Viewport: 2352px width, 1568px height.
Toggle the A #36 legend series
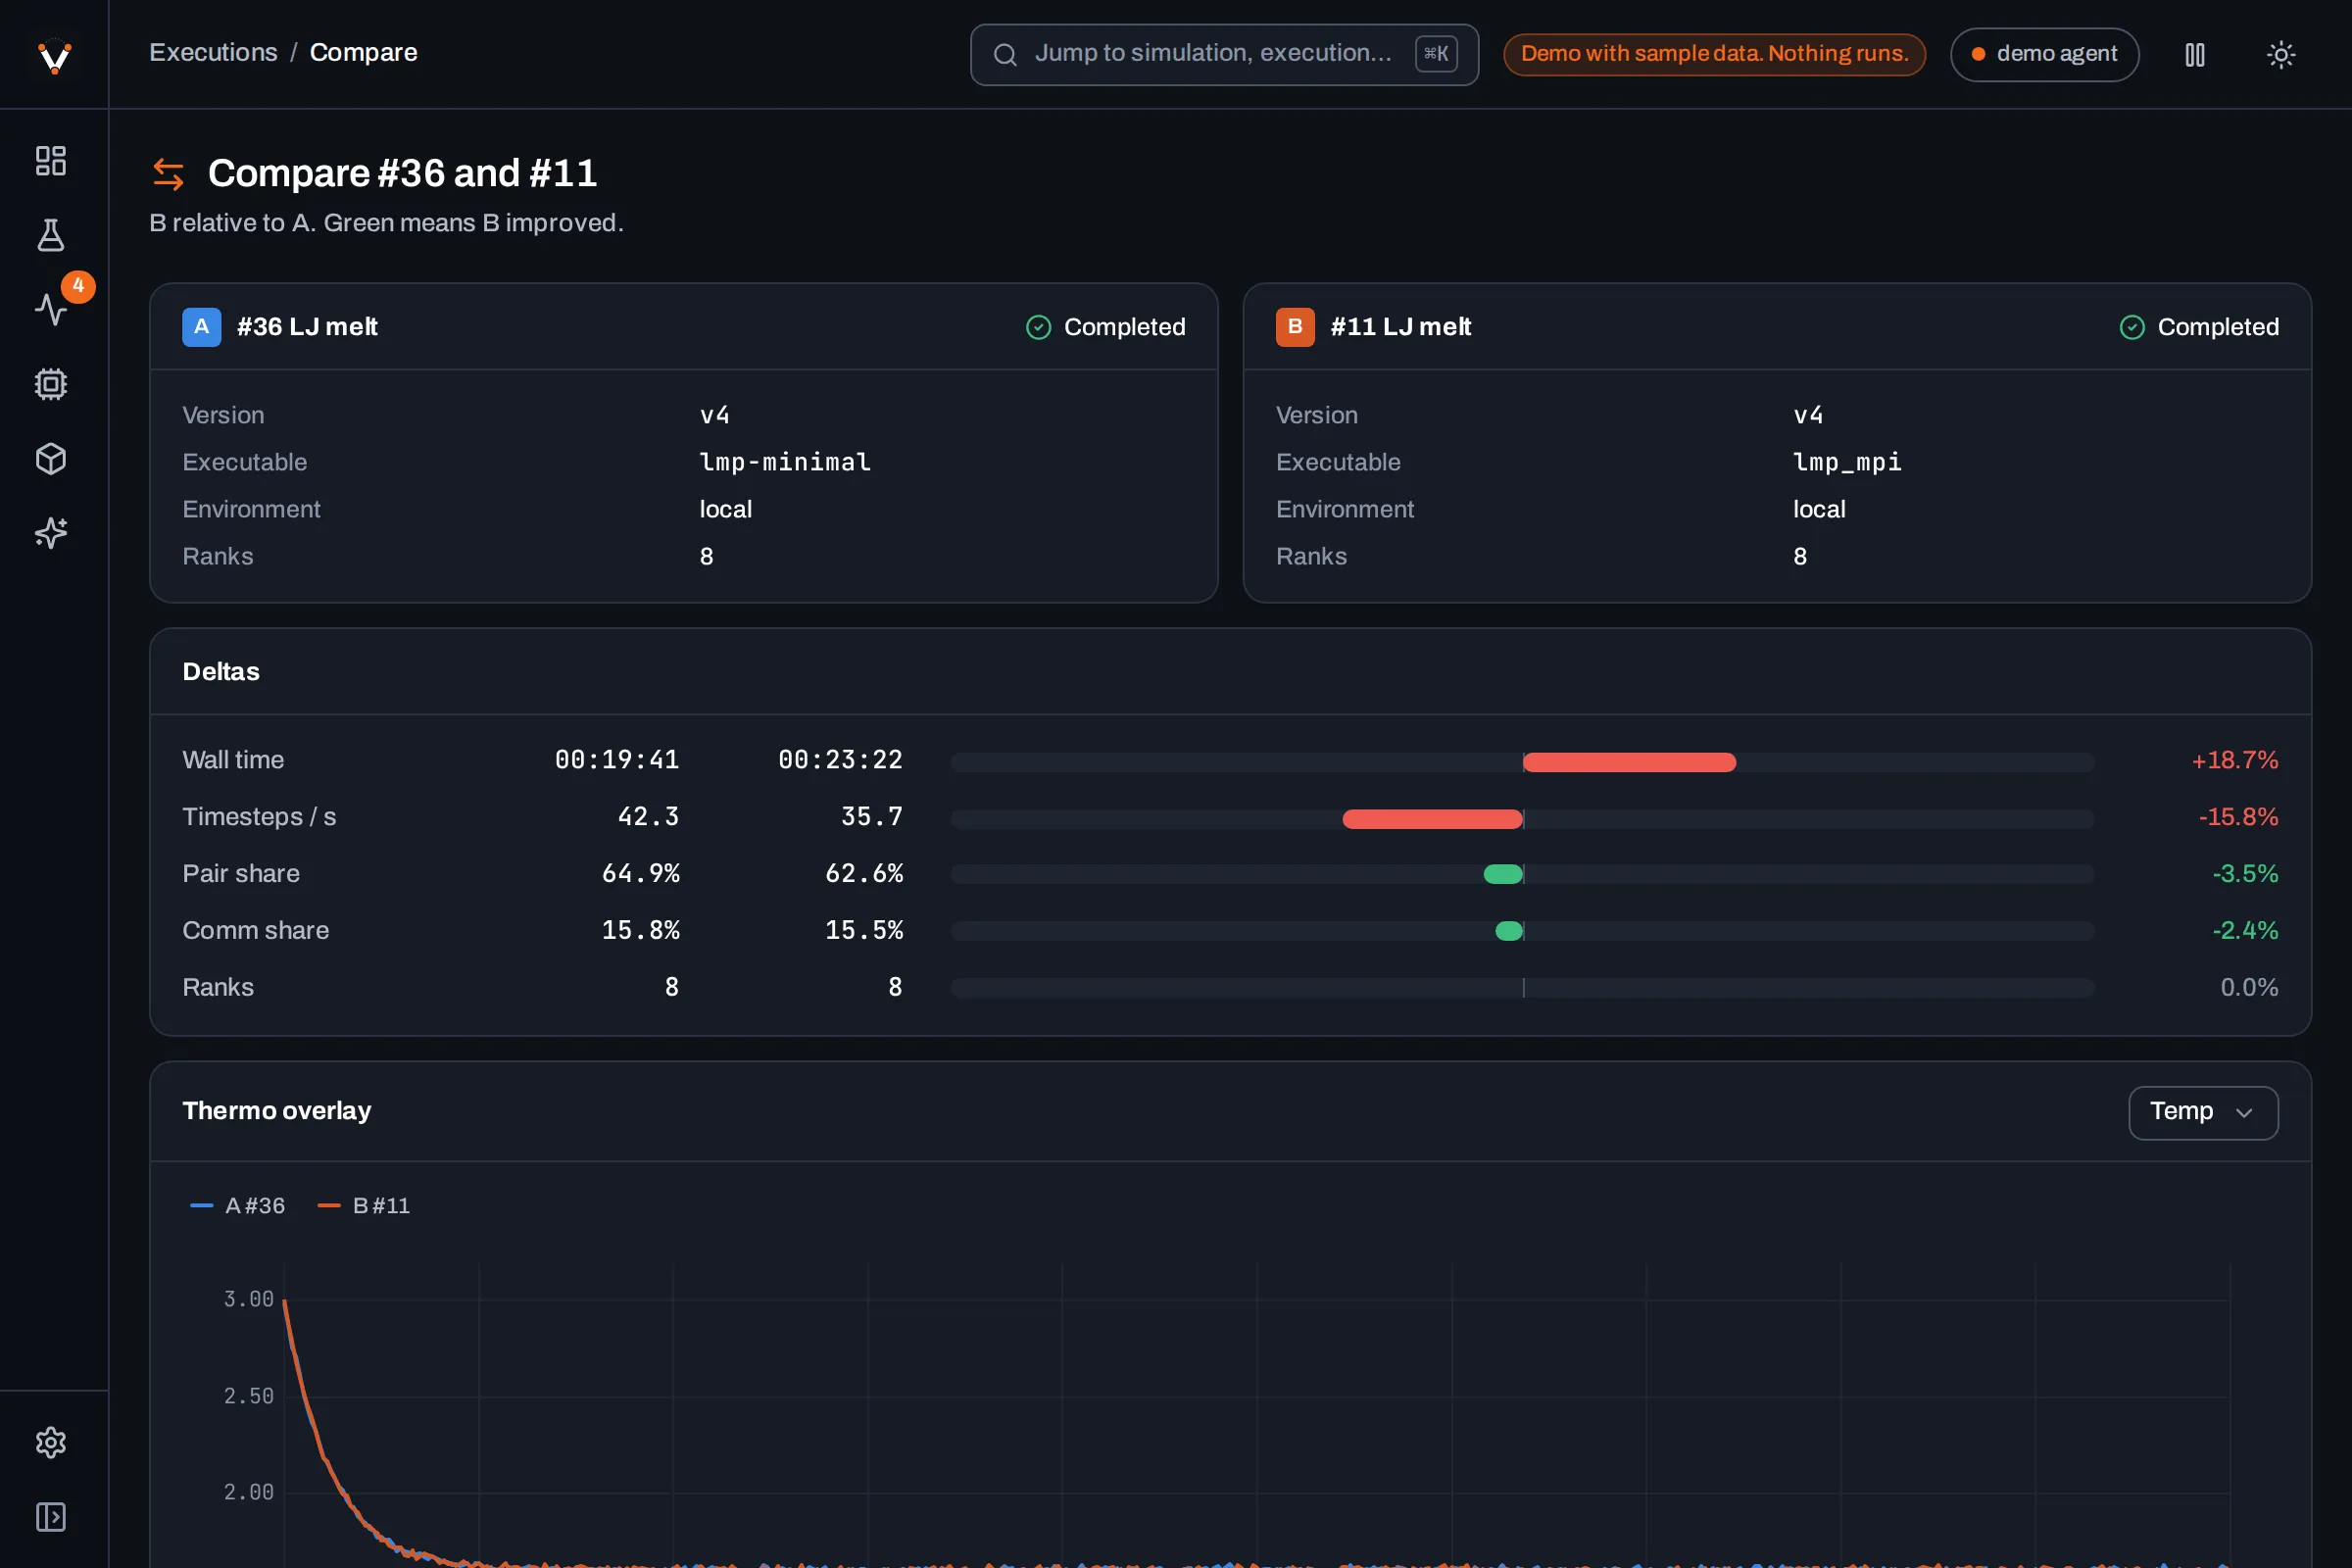pyautogui.click(x=237, y=1205)
